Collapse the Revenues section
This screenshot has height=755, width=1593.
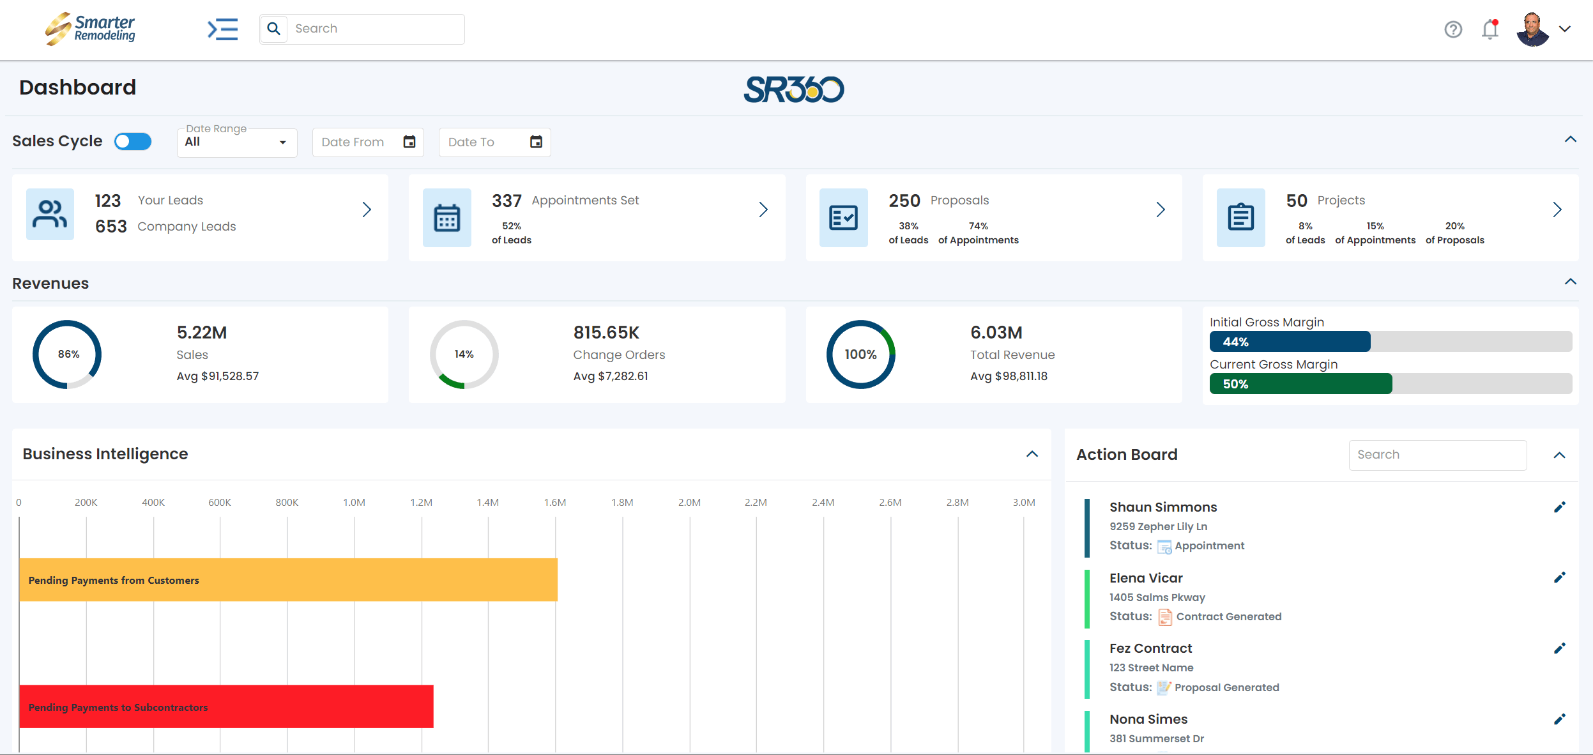[x=1570, y=282]
